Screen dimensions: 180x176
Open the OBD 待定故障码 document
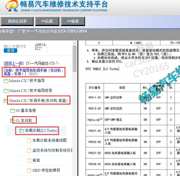click(46, 170)
